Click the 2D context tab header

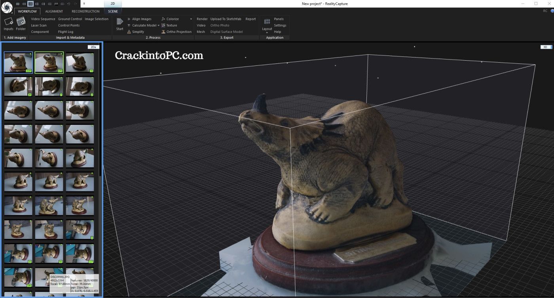[x=113, y=4]
